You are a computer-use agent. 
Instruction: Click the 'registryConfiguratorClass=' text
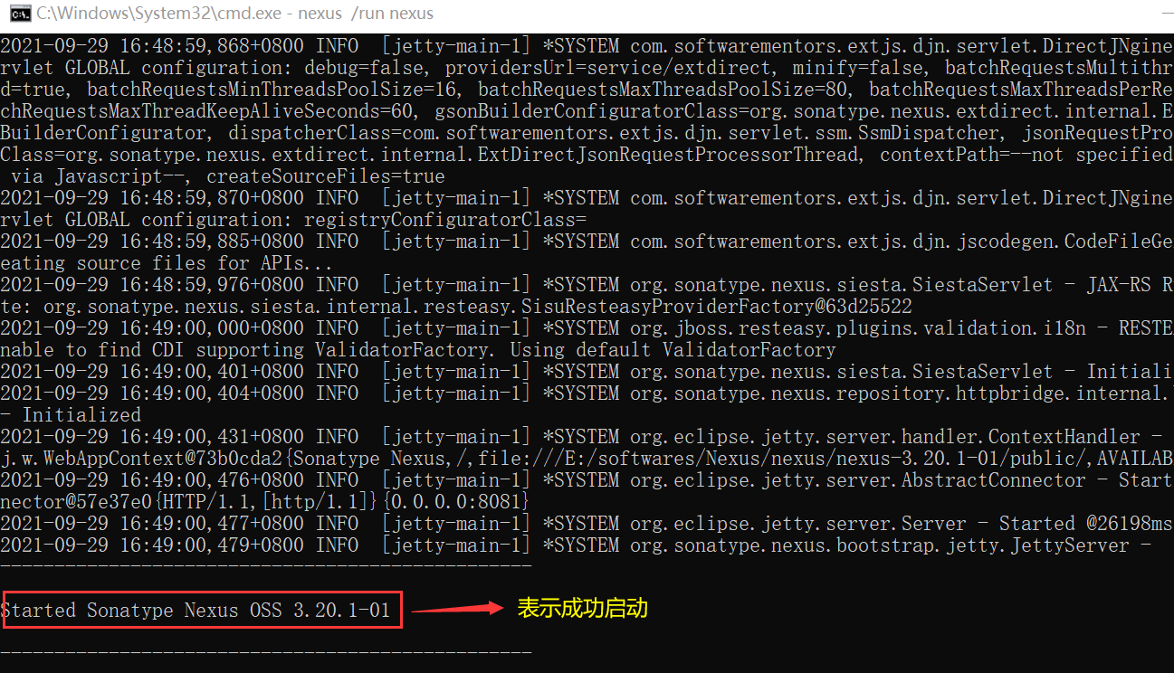tap(445, 220)
